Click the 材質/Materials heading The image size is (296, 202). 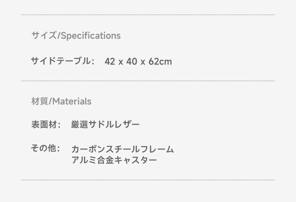pos(61,101)
